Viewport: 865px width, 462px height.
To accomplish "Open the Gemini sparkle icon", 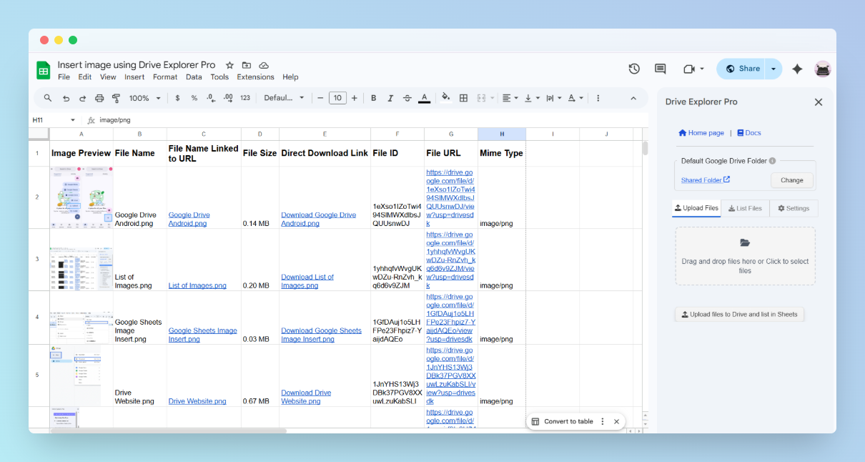I will click(797, 69).
